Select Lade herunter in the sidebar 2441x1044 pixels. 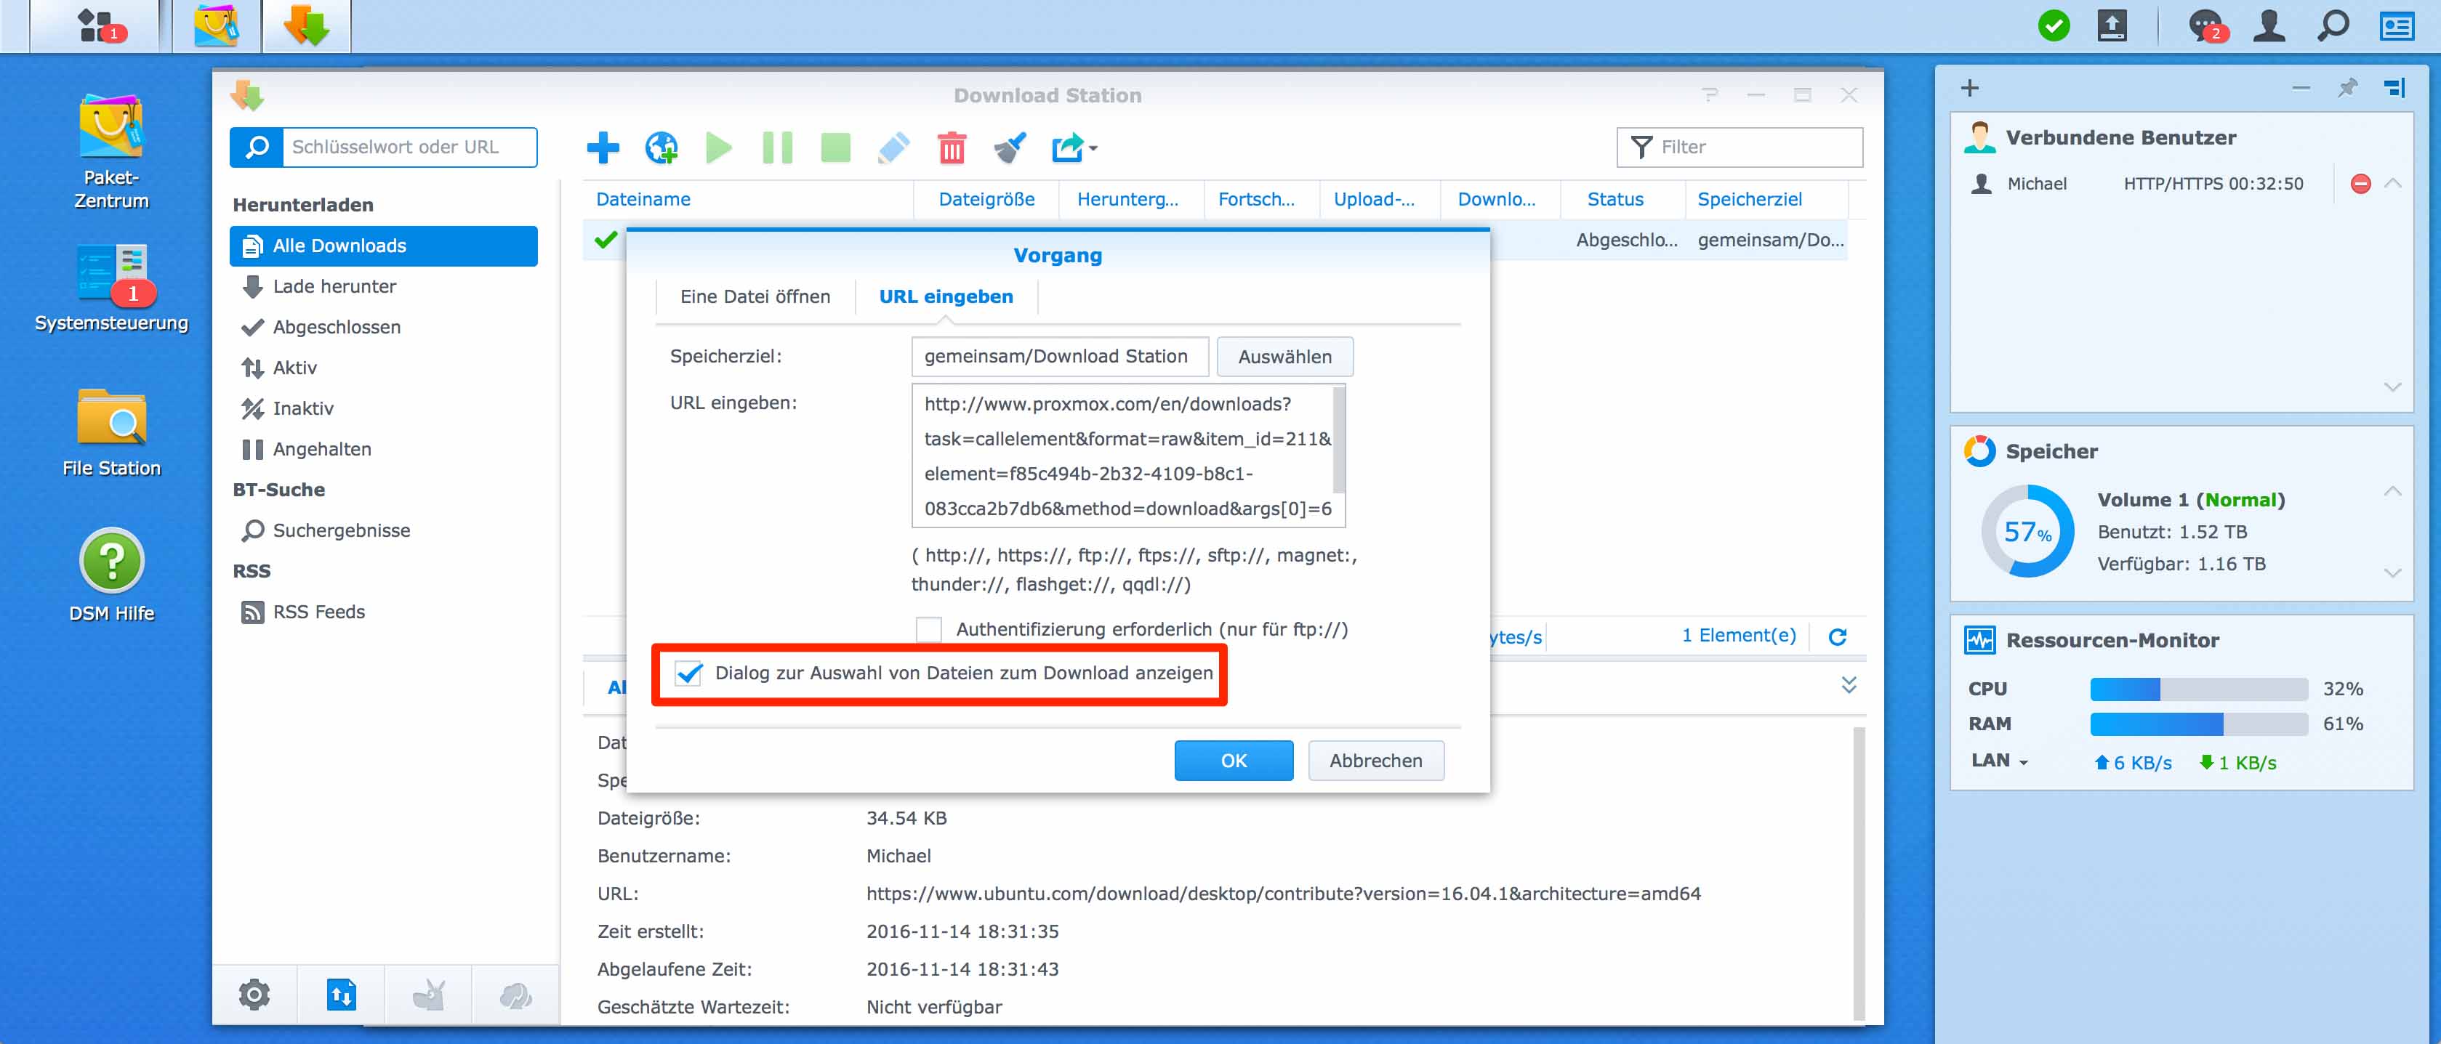coord(384,287)
